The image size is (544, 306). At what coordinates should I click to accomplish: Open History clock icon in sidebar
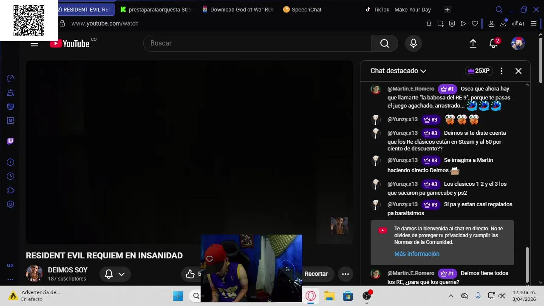click(11, 176)
